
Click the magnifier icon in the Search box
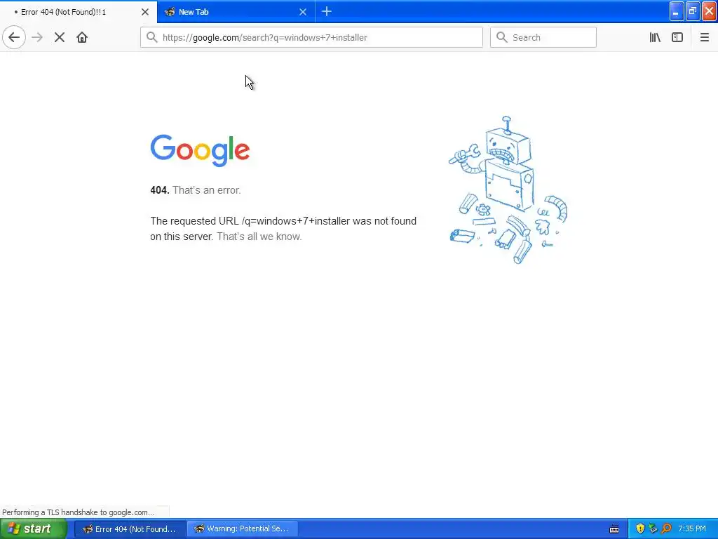tap(502, 37)
